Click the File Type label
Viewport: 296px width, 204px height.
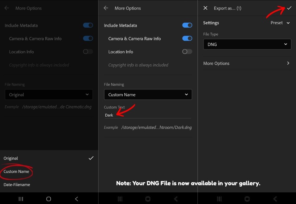click(x=211, y=34)
